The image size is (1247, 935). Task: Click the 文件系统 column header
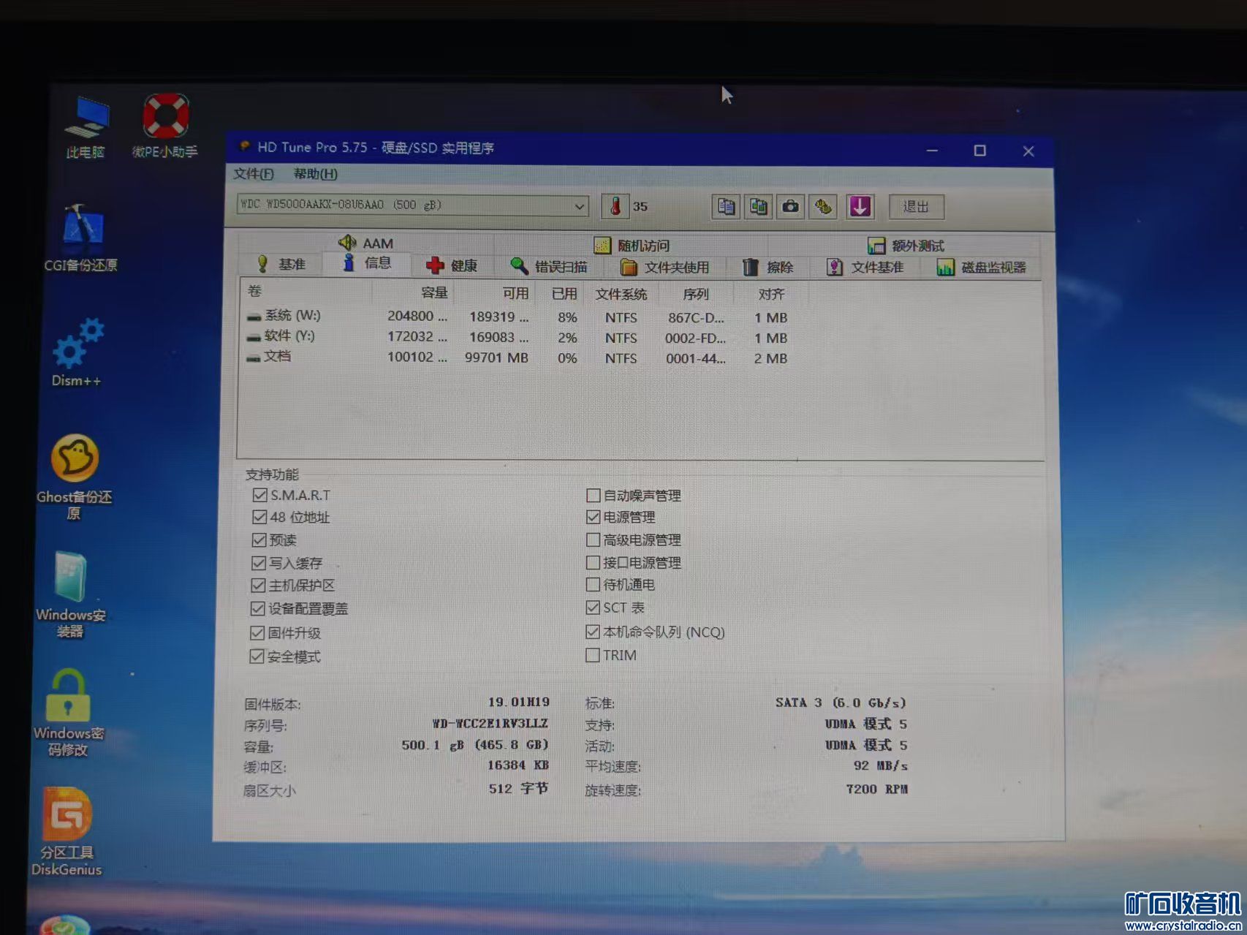(621, 294)
